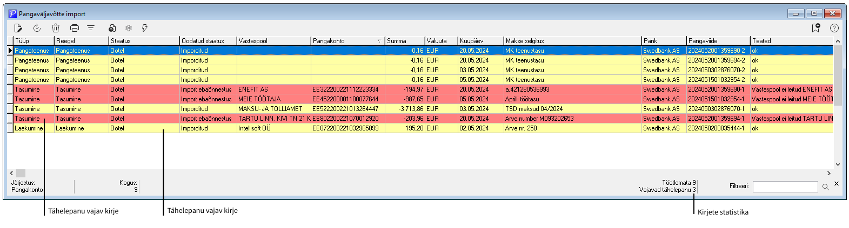The width and height of the screenshot is (849, 228).
Task: Select the MAKSU- JA TOLLIAMET cell
Action: [274, 109]
